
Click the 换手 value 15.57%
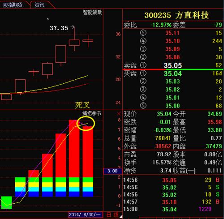click(162, 162)
